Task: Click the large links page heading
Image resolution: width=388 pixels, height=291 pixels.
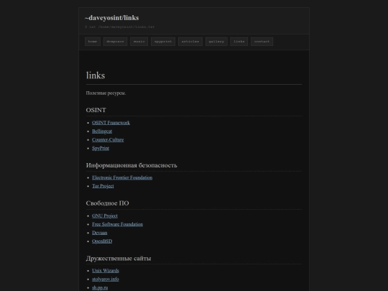Action: pos(96,75)
